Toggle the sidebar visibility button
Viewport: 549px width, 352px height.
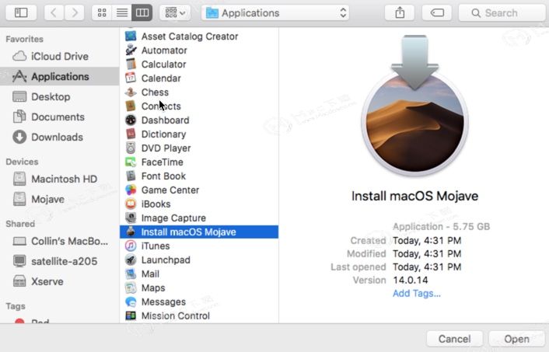21,13
